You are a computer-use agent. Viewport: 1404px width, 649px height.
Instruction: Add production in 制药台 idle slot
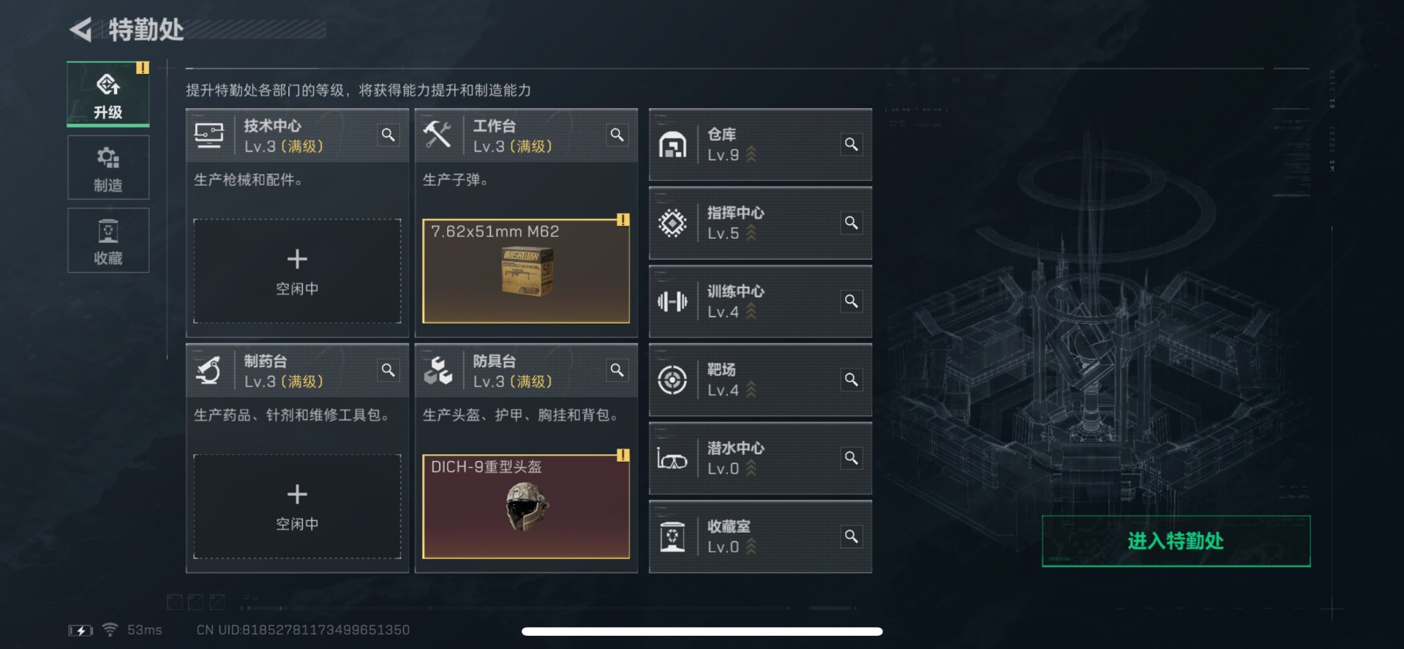pyautogui.click(x=297, y=506)
